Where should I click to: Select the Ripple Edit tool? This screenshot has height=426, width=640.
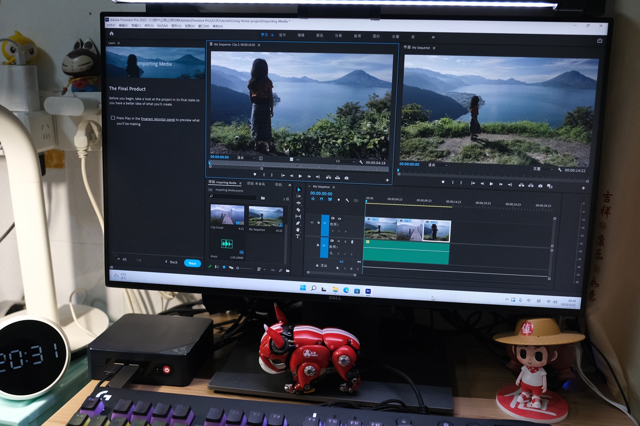[298, 203]
